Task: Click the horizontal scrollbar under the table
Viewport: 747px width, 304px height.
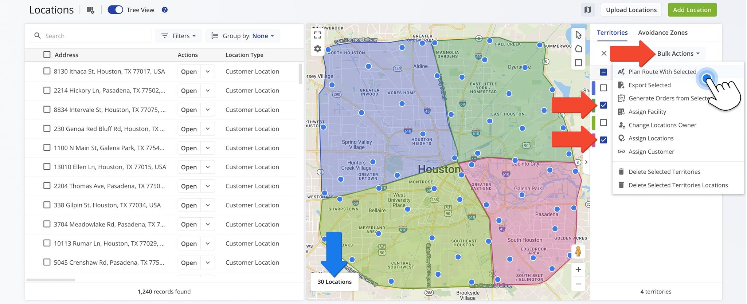Action: point(51,280)
